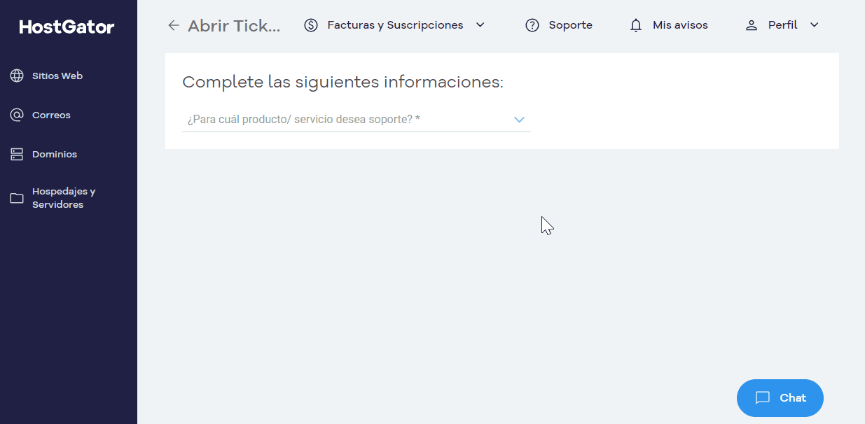Click the HostGator logo

[65, 27]
